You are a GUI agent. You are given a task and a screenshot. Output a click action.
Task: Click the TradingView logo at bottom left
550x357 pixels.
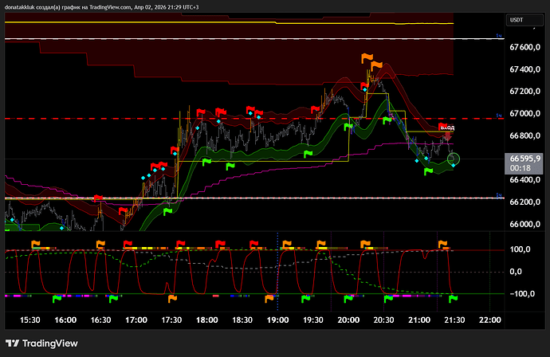41,343
